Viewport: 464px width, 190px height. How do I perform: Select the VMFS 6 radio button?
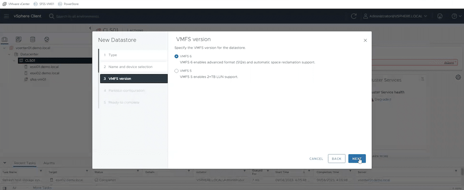177,56
